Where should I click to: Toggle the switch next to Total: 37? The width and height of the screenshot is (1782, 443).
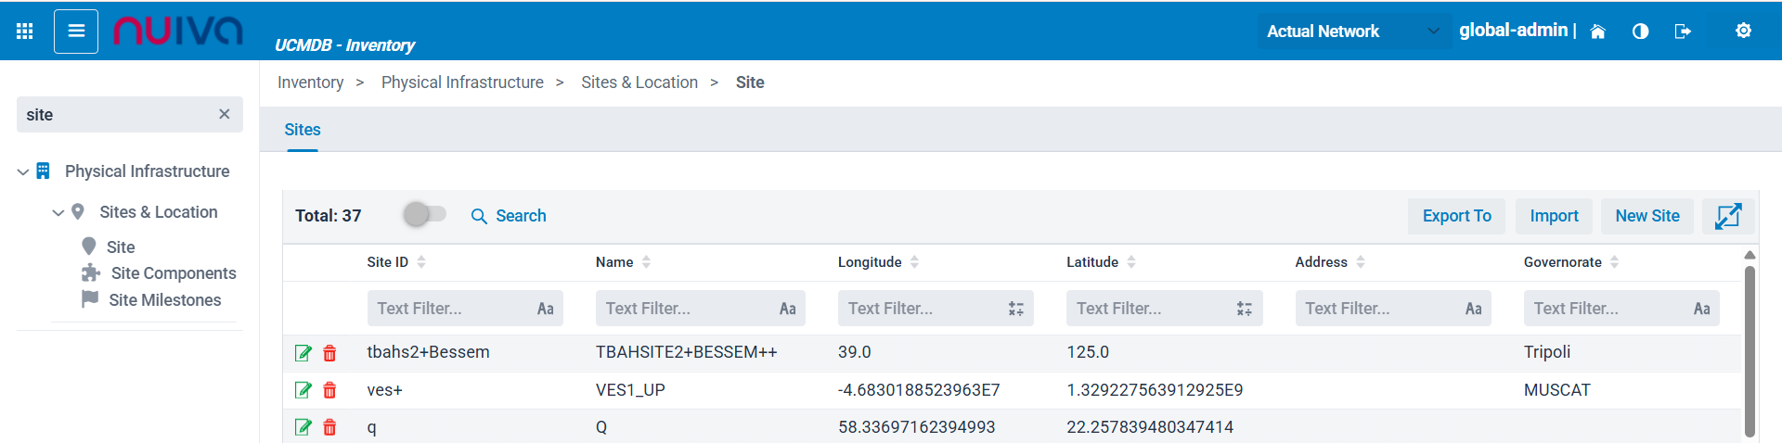(x=425, y=215)
